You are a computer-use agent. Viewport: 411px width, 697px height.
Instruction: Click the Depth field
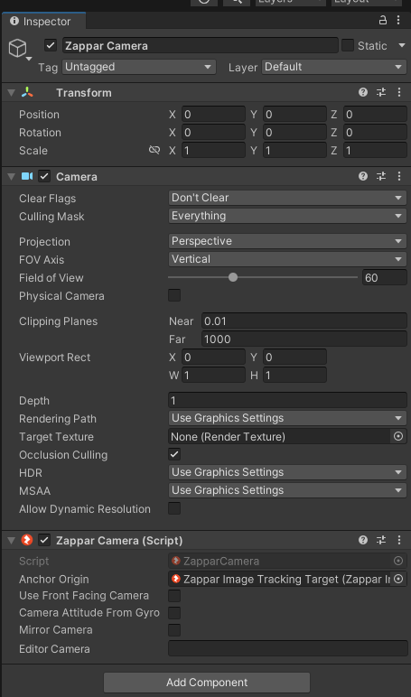tap(287, 401)
